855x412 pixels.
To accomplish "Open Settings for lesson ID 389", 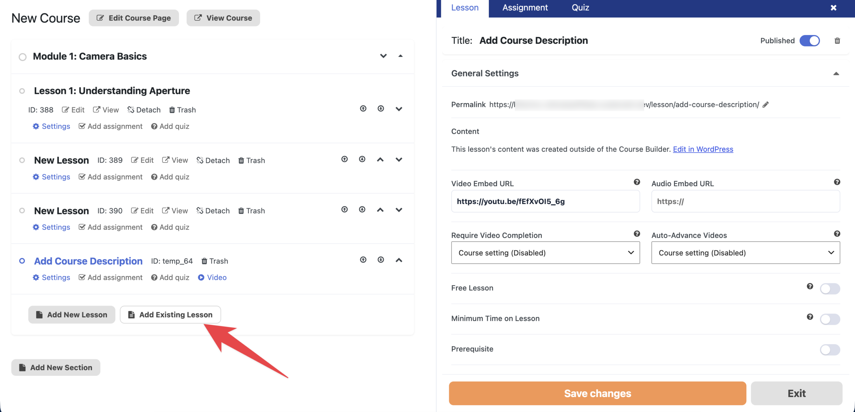I will coord(51,177).
